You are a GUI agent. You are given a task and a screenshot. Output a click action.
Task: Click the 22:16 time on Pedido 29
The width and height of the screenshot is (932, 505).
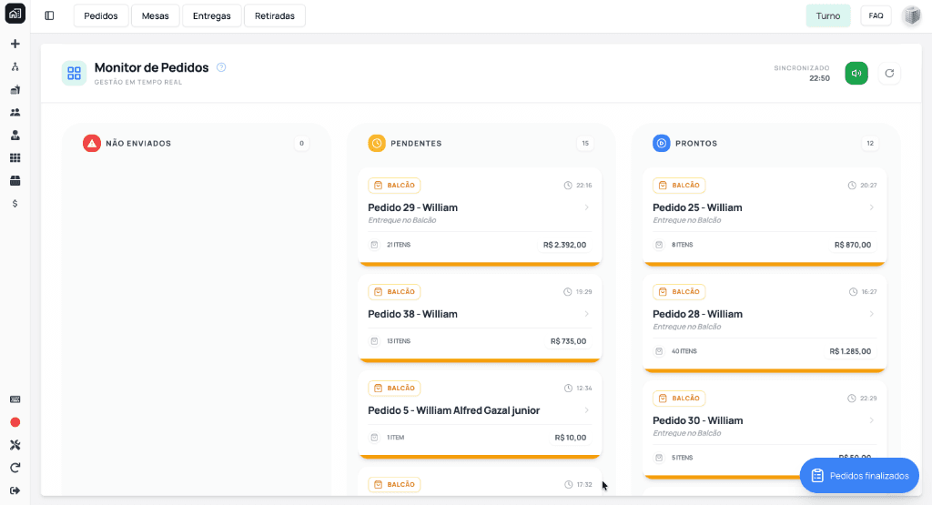584,186
